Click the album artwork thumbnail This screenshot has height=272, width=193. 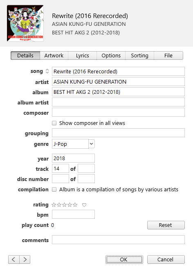pyautogui.click(x=25, y=23)
